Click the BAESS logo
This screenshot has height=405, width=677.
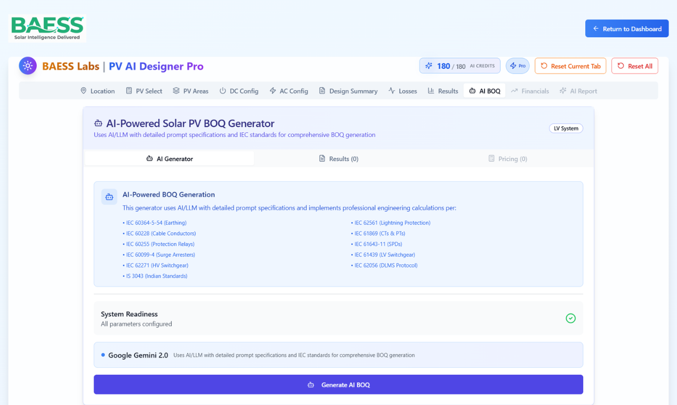47,28
